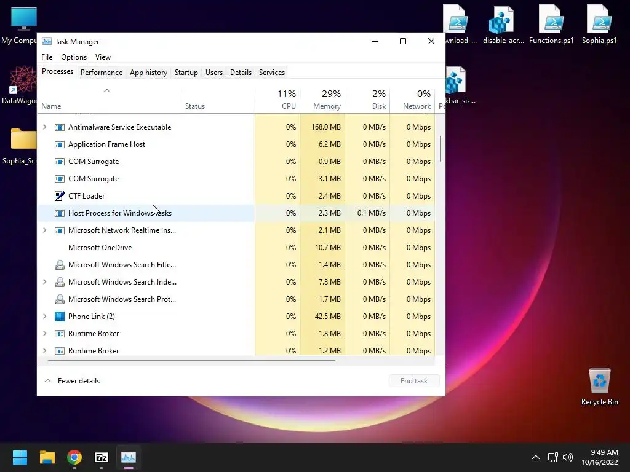Open the File menu
Image resolution: width=630 pixels, height=472 pixels.
point(47,57)
